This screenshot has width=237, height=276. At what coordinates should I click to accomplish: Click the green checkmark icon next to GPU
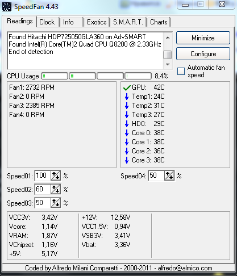pyautogui.click(x=127, y=88)
